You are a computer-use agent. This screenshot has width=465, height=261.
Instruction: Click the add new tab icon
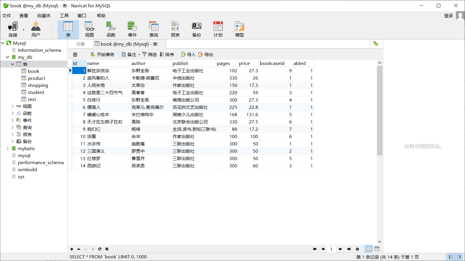[376, 44]
